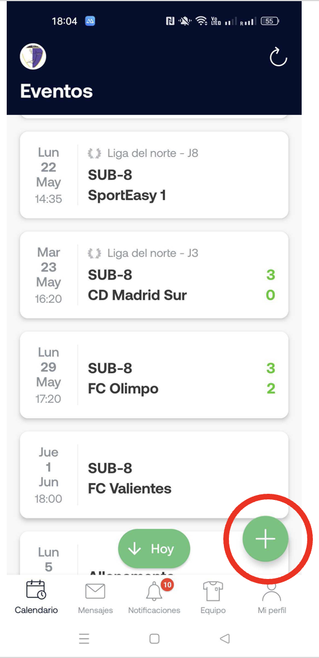This screenshot has width=319, height=658.
Task: Tap the laurel icon next to Liga del norte - J3
Action: tap(95, 253)
